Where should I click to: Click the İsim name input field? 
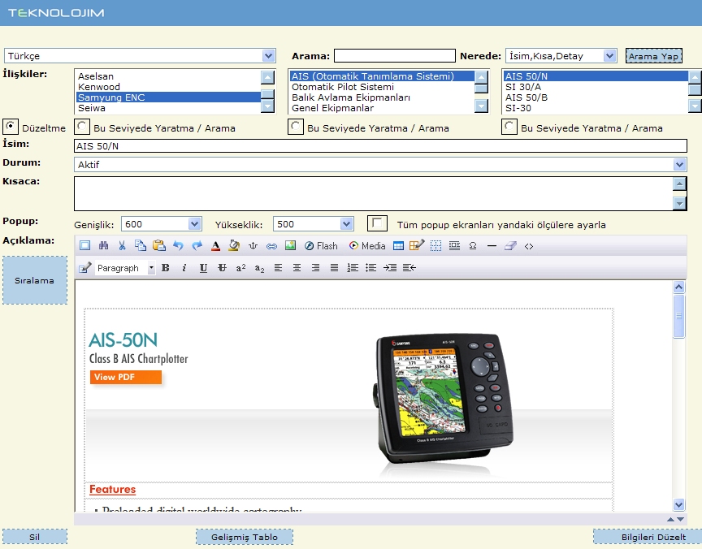[x=380, y=146]
